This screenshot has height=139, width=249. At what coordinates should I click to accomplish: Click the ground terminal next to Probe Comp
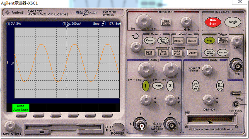tap(236, 94)
